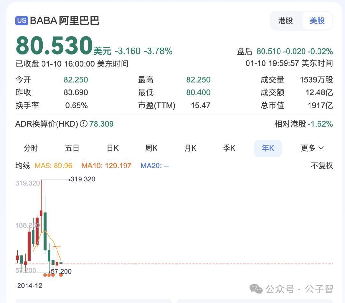Click the 最低 value 80.400
The height and width of the screenshot is (303, 345).
coord(198,92)
